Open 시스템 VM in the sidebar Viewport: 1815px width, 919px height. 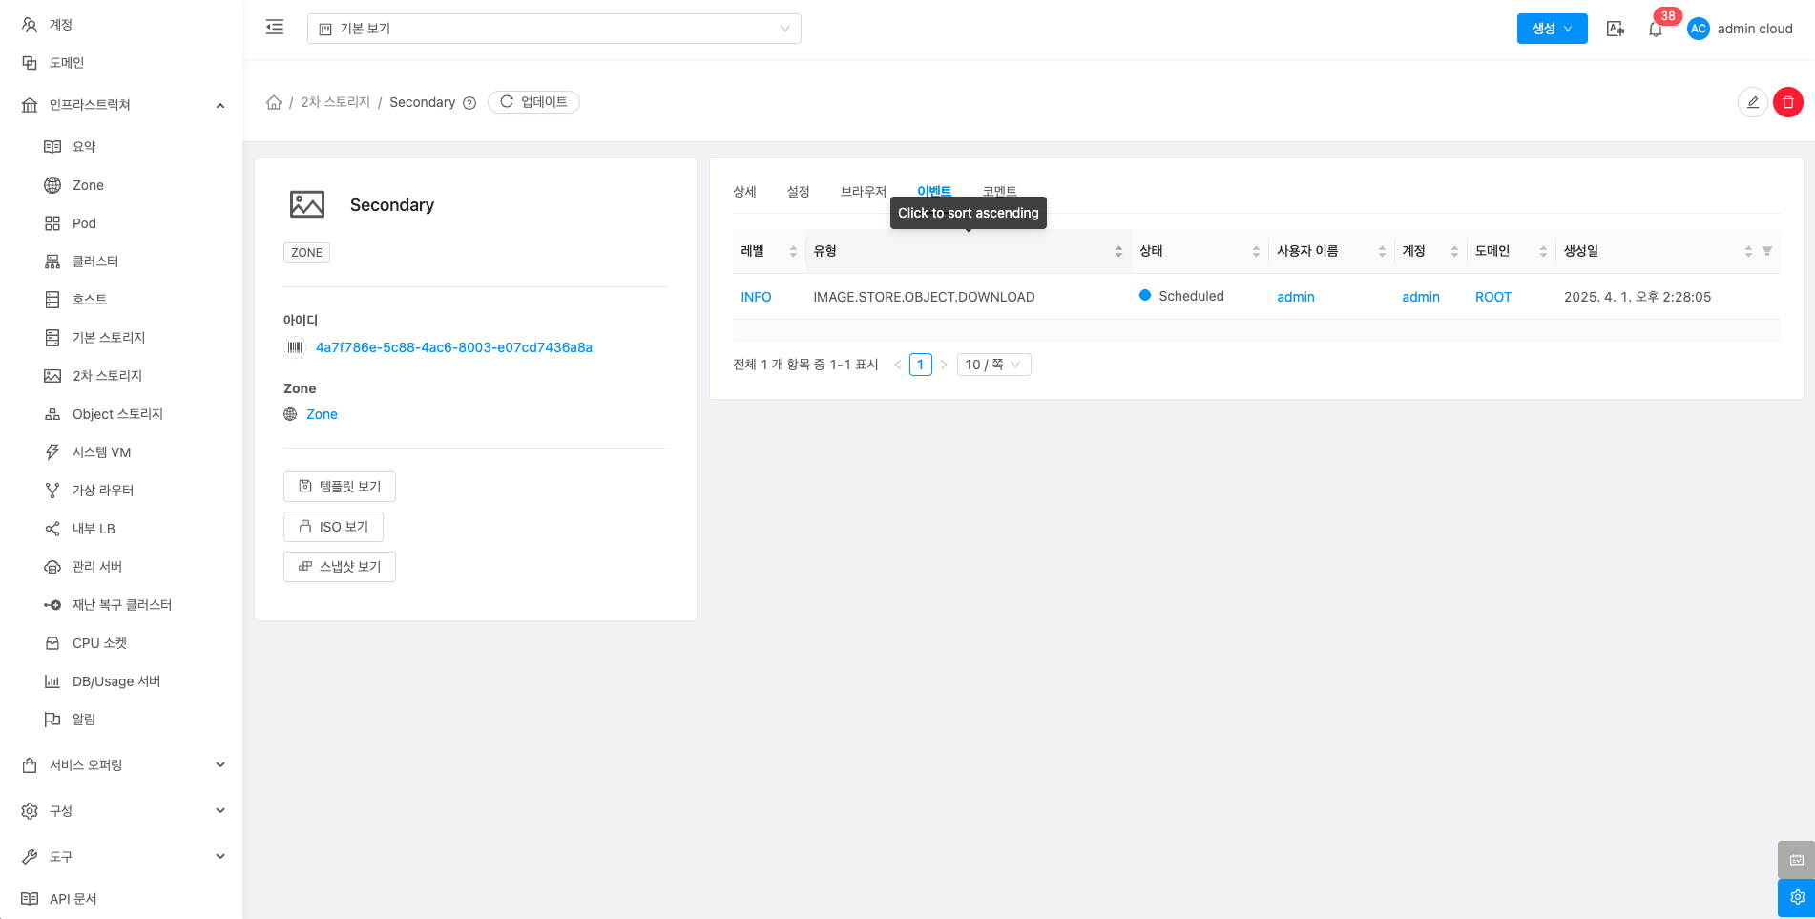point(101,452)
